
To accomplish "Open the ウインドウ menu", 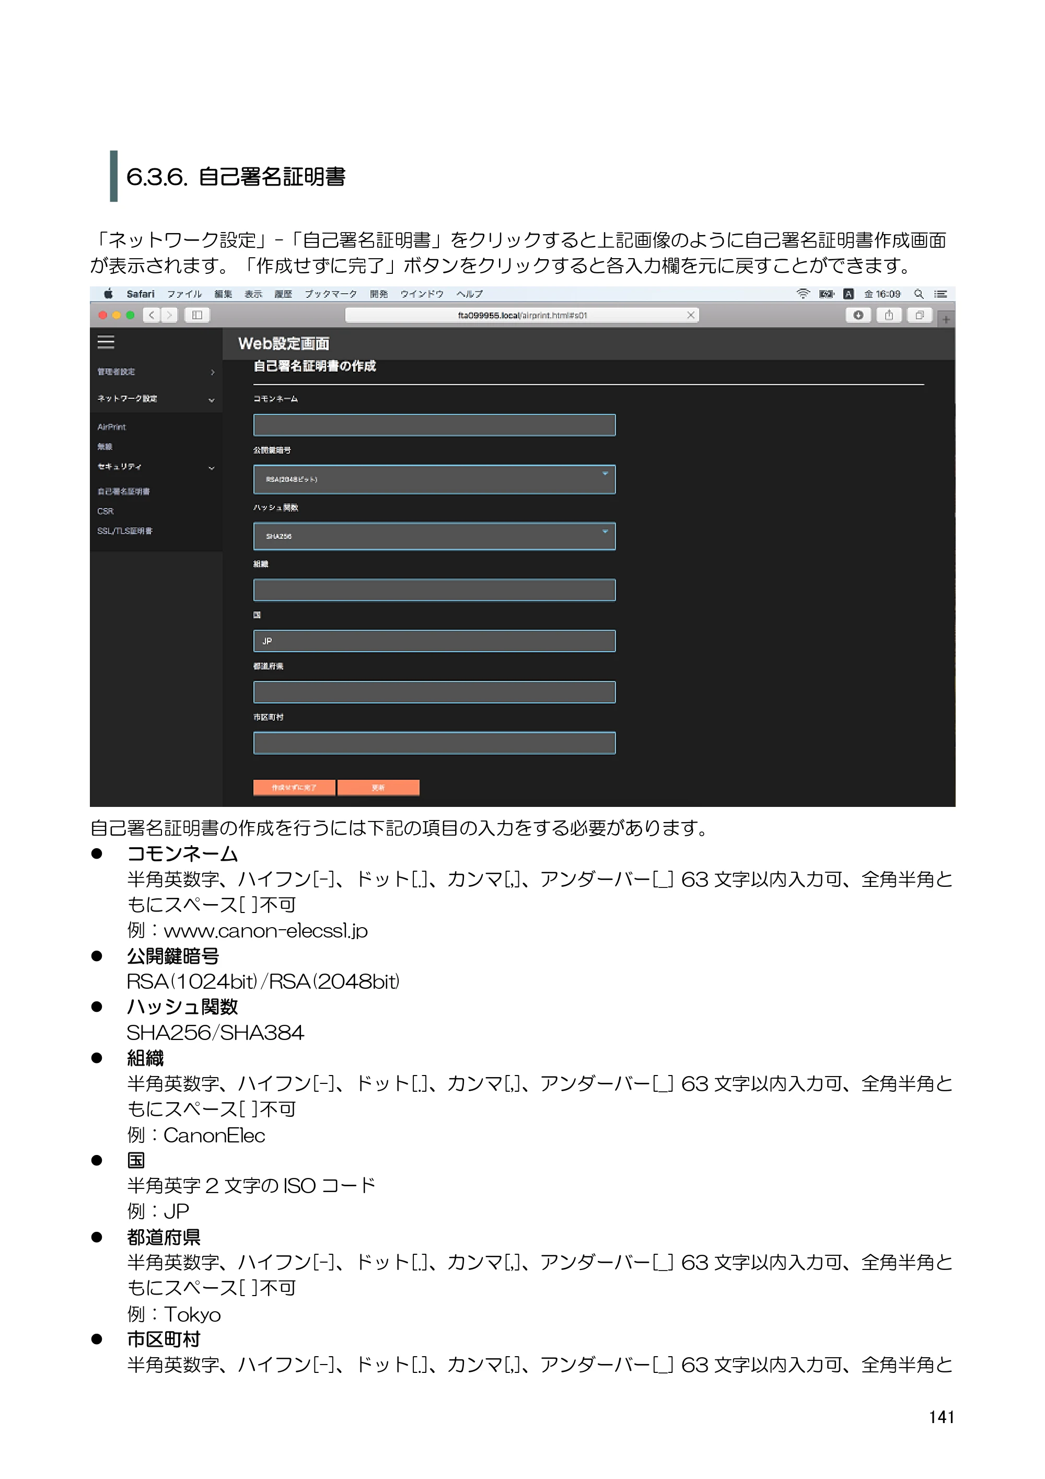I will (422, 294).
